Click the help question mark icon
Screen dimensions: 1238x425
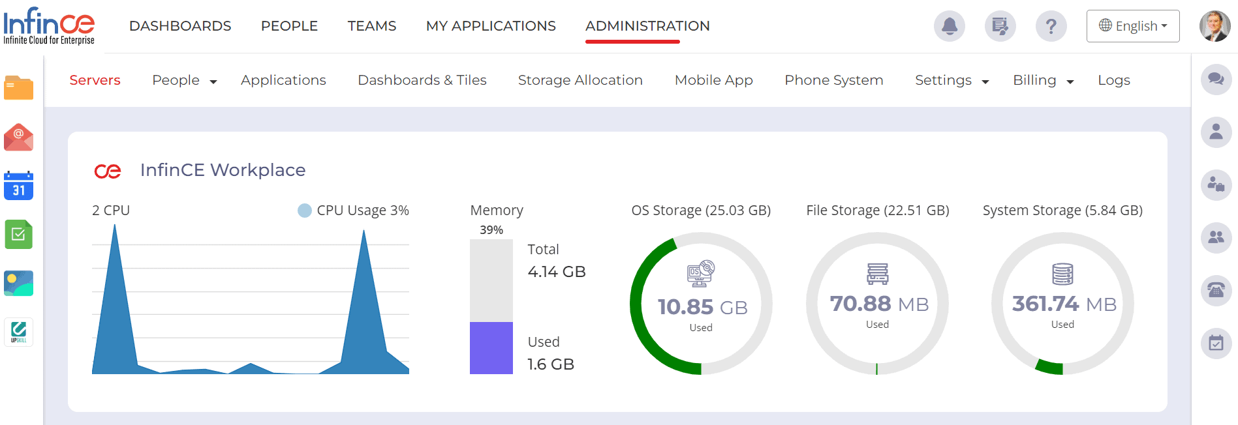[1051, 26]
